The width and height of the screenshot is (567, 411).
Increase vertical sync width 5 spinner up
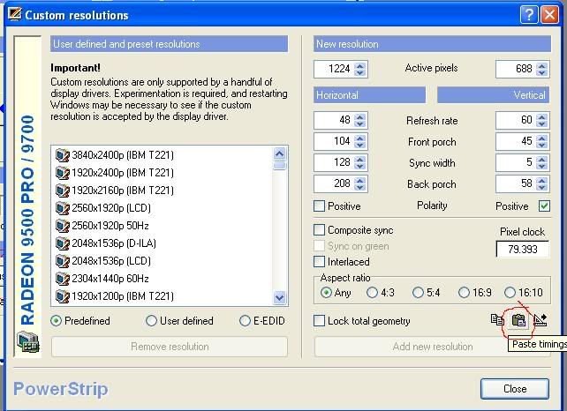tap(541, 159)
